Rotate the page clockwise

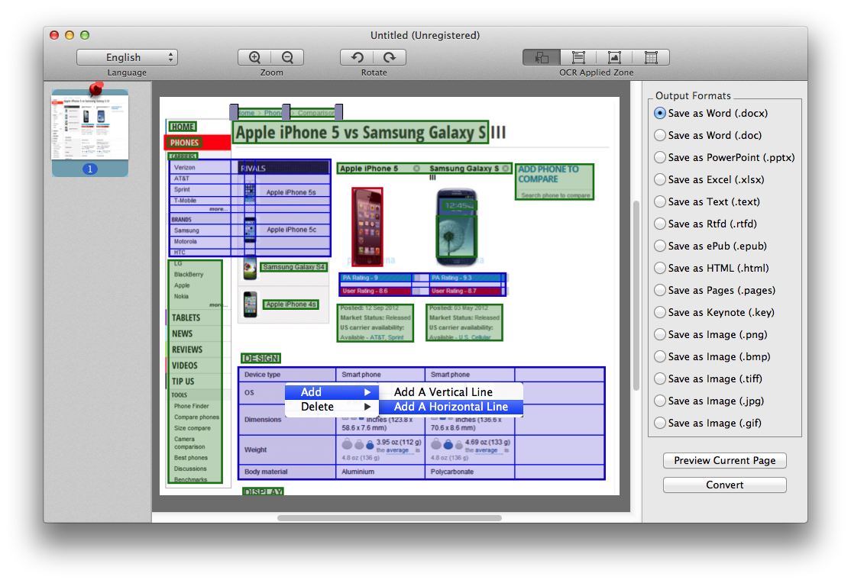coord(390,57)
